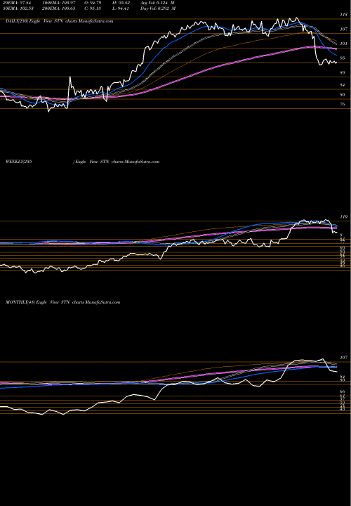Click the 89 price label on daily chart
Viewport: 351px width, 506px height.
click(x=343, y=73)
